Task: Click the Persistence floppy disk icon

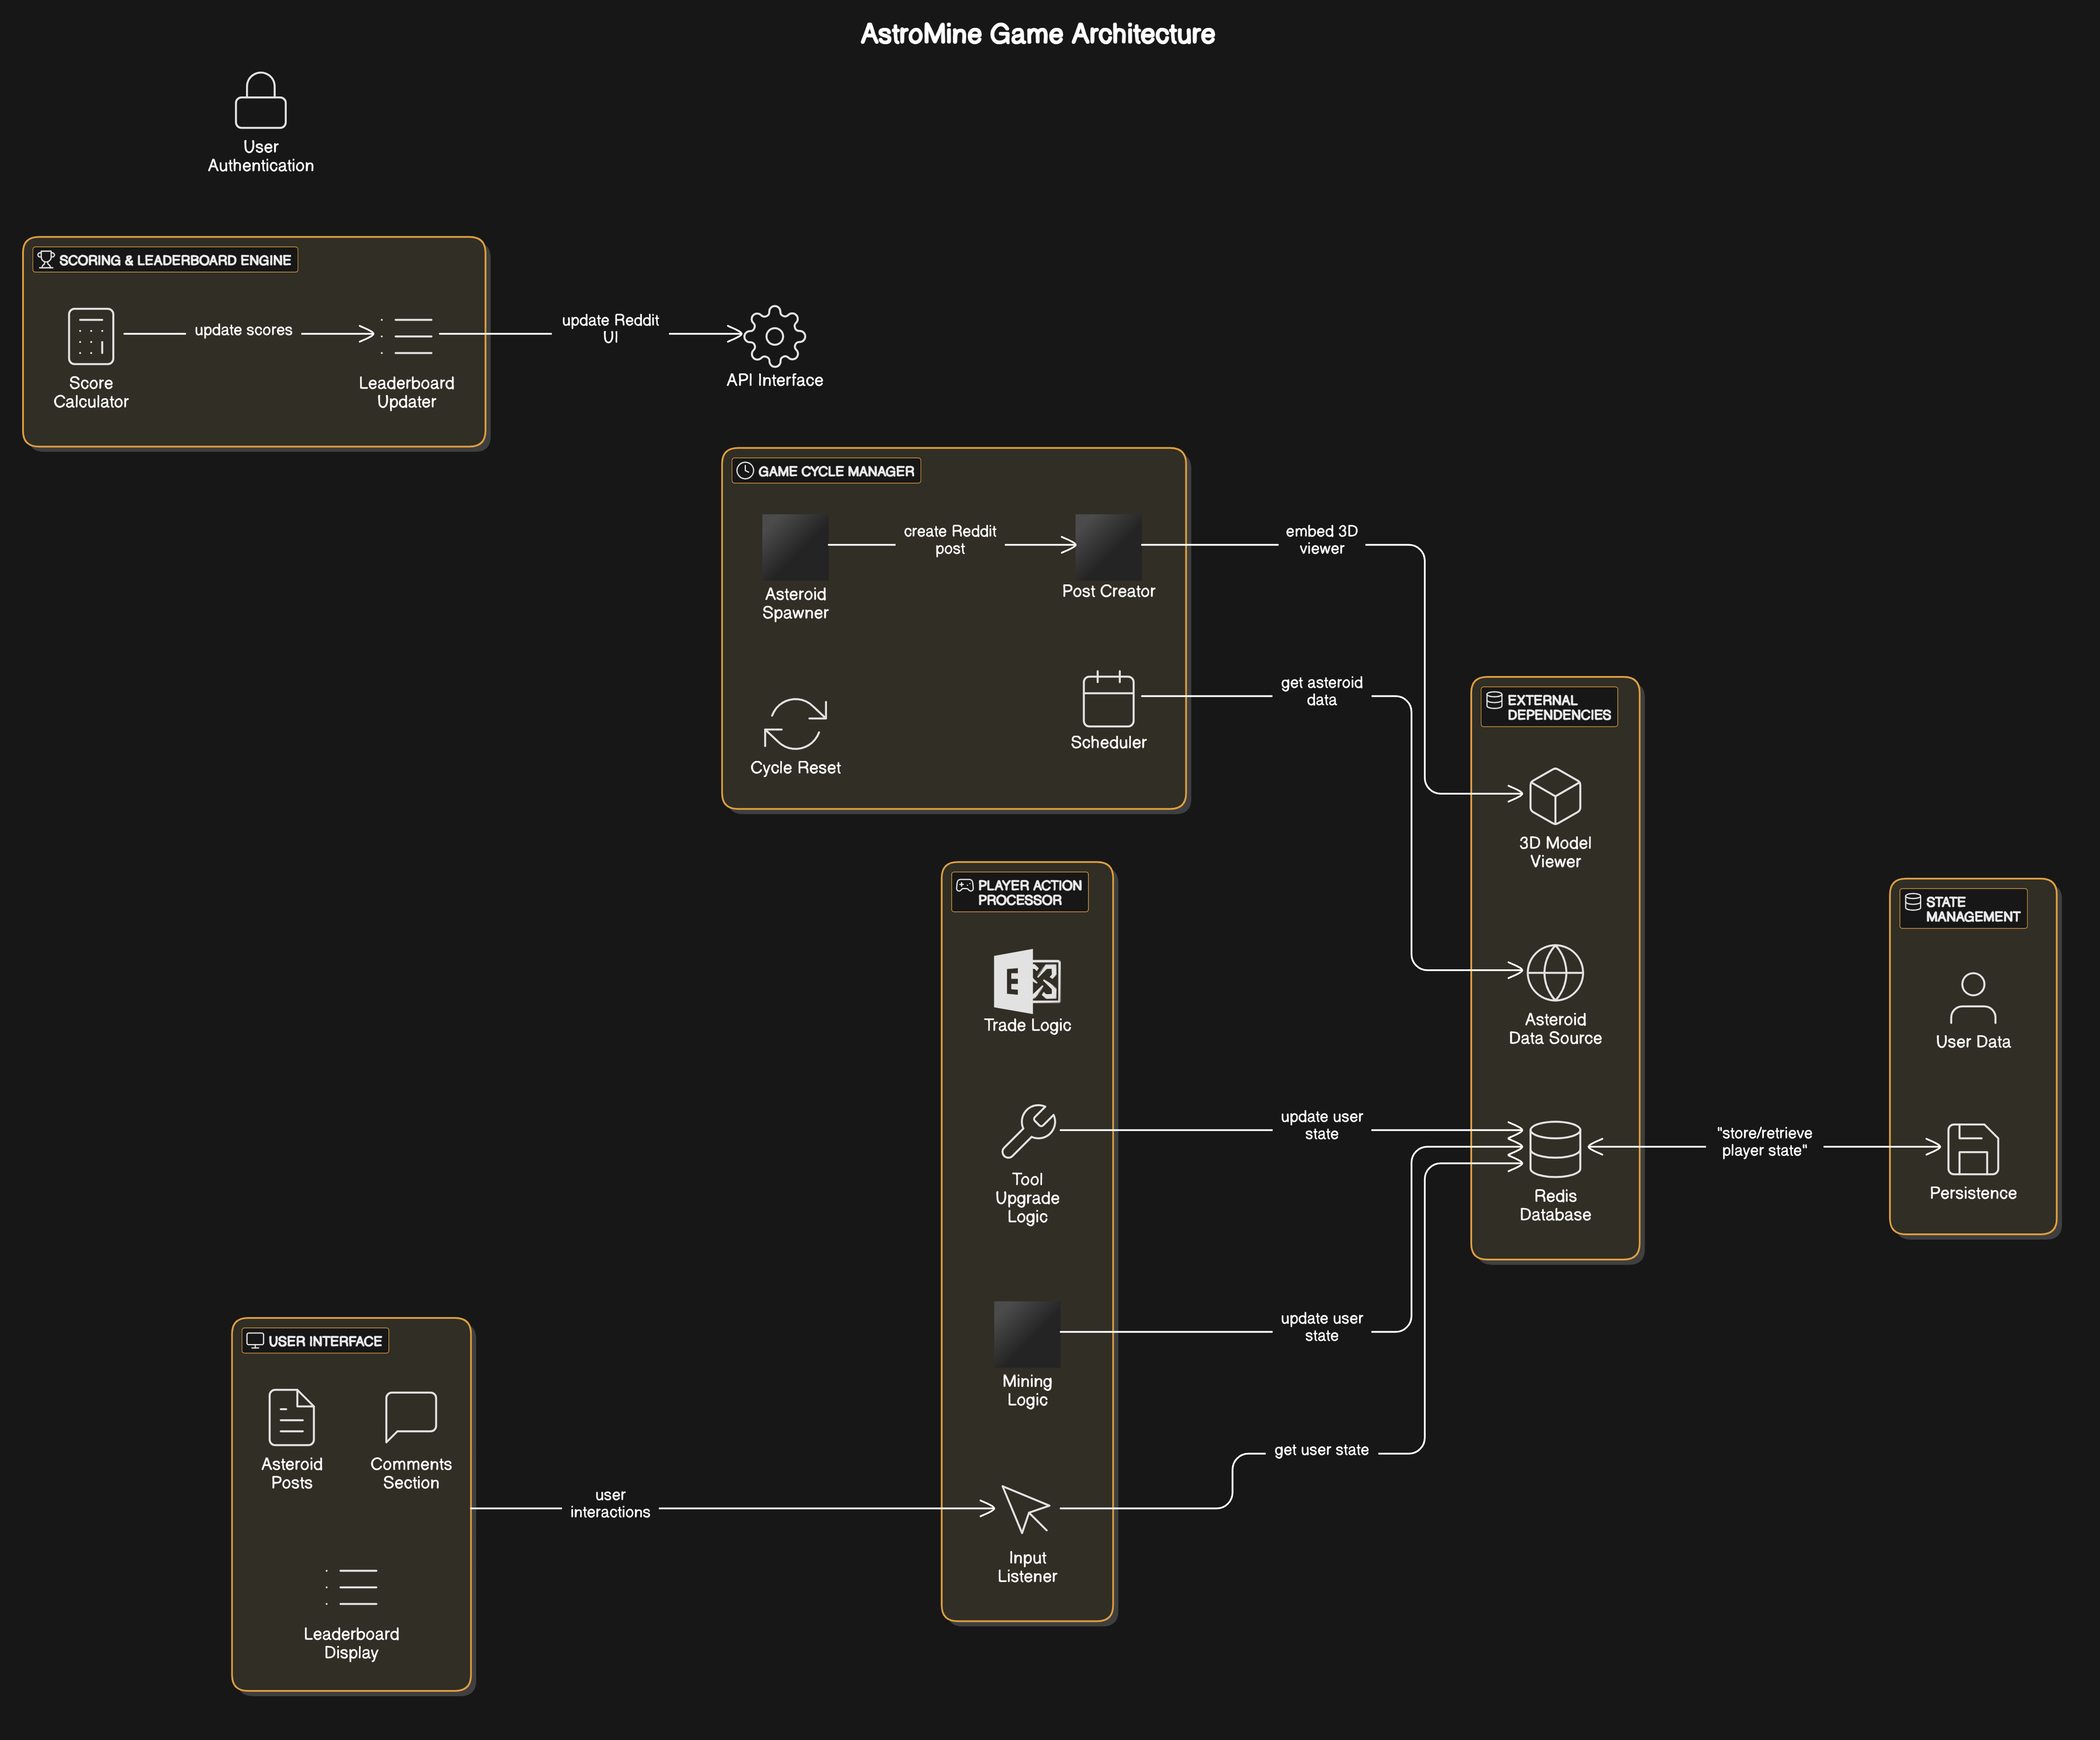Action: (1972, 1149)
